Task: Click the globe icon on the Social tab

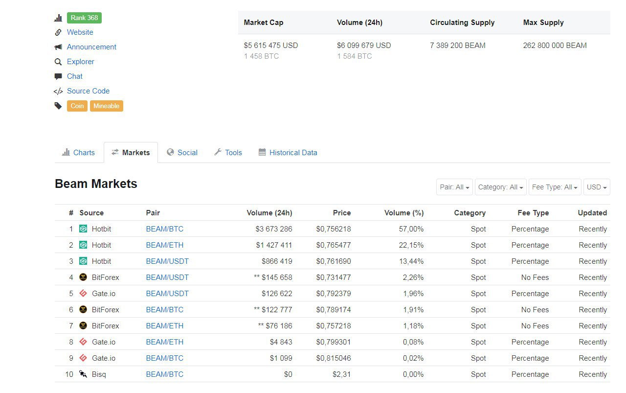Action: (x=170, y=152)
